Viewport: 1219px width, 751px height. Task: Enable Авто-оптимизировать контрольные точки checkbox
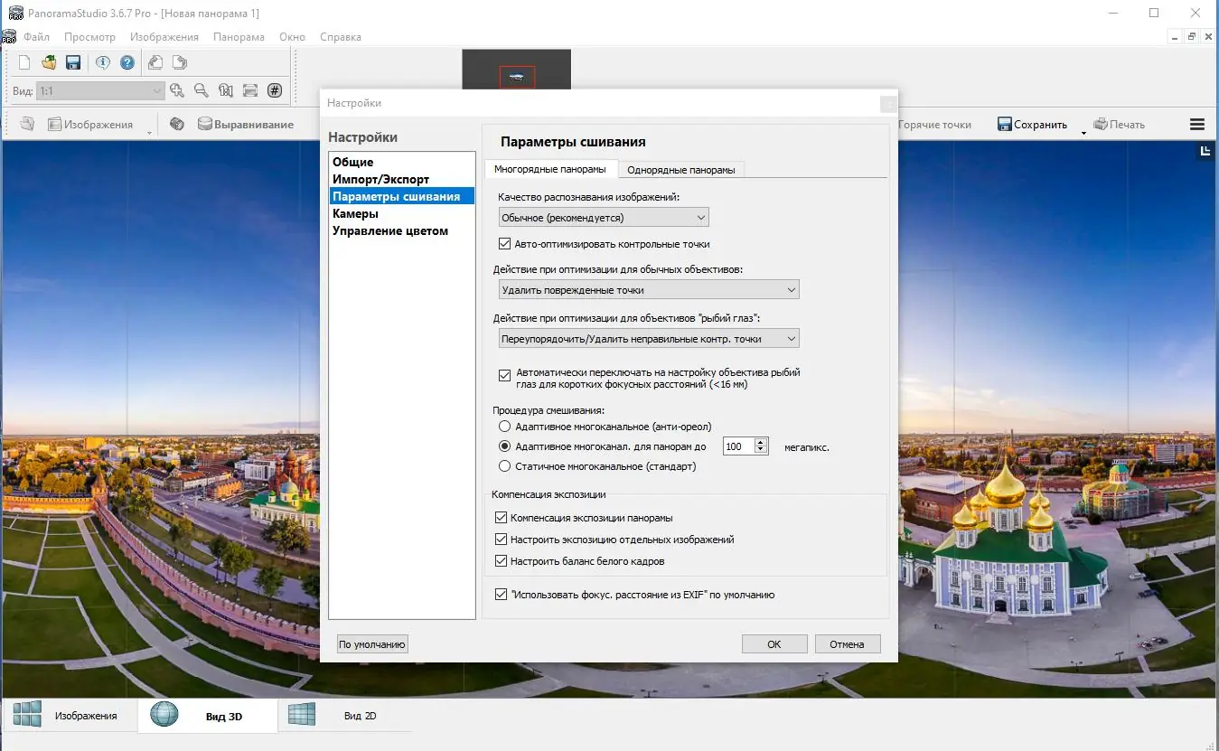coord(504,243)
